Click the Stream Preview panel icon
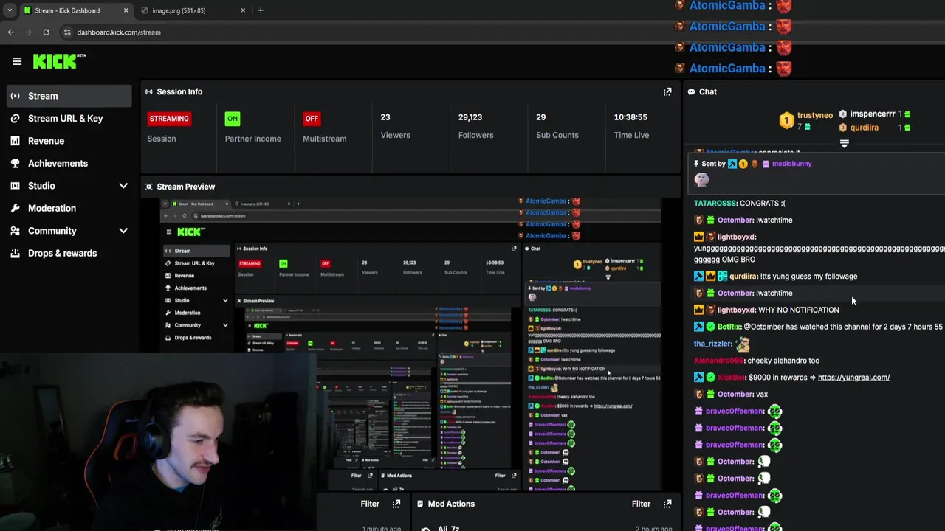 pyautogui.click(x=149, y=187)
